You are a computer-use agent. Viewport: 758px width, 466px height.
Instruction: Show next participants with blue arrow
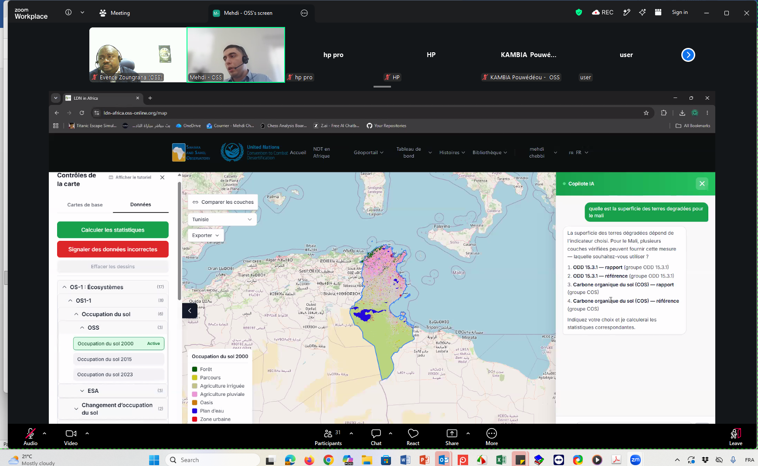coord(688,55)
